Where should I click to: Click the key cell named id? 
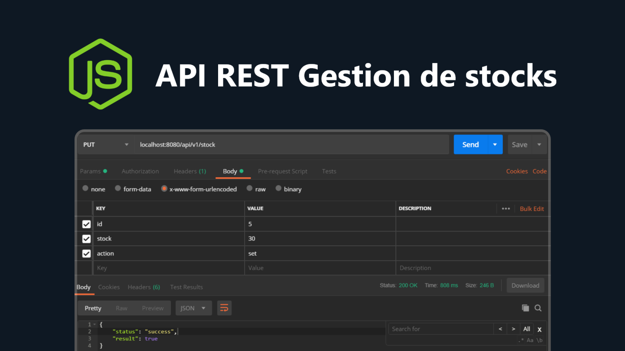point(169,224)
